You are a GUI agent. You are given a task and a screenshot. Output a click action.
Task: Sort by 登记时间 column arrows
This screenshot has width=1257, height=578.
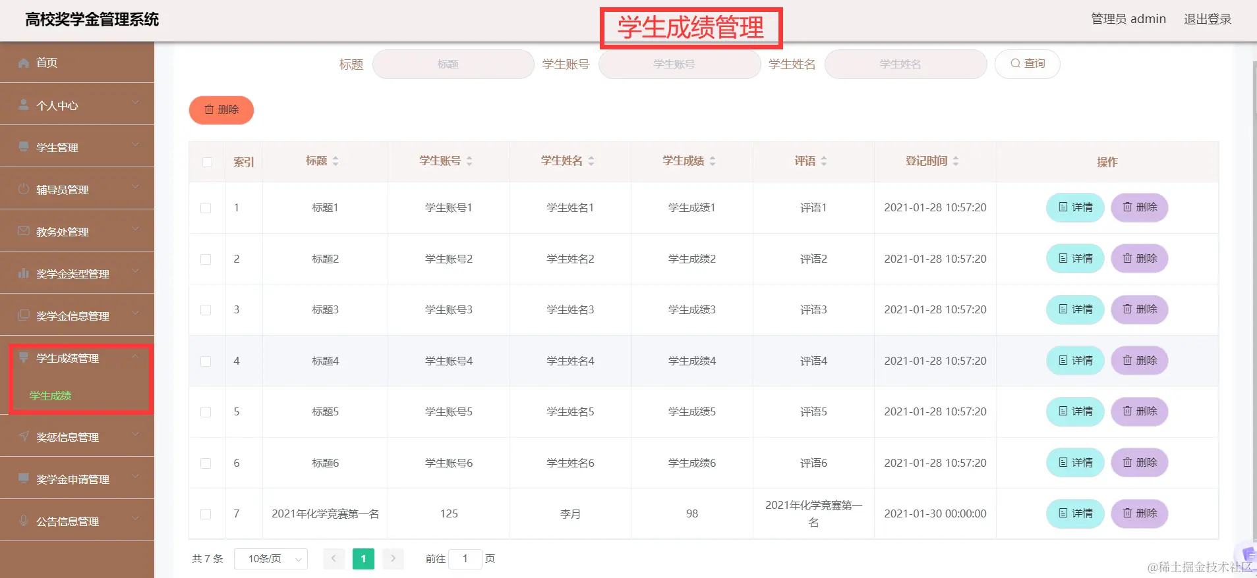956,161
